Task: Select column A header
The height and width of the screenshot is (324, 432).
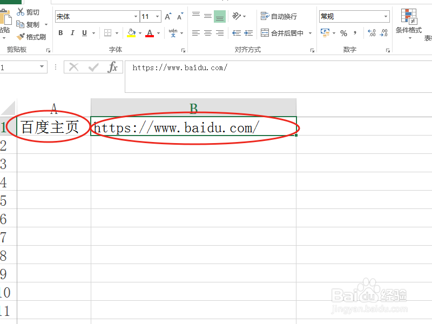Action: (x=54, y=109)
